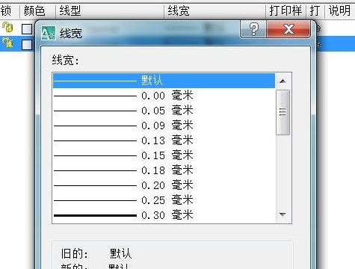The height and width of the screenshot is (269, 355).
Task: Toggle lock icon in first layer row
Action: pyautogui.click(x=7, y=27)
